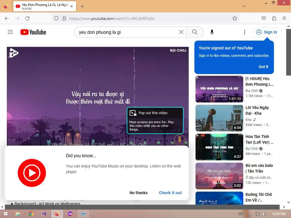Screen dimensions: 291x218
Task: Dismiss signed-out notice with Got it
Action: pyautogui.click(x=263, y=67)
